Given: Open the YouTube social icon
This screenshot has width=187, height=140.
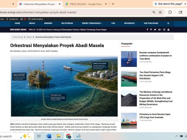Looking at the screenshot, I should pyautogui.click(x=168, y=30).
